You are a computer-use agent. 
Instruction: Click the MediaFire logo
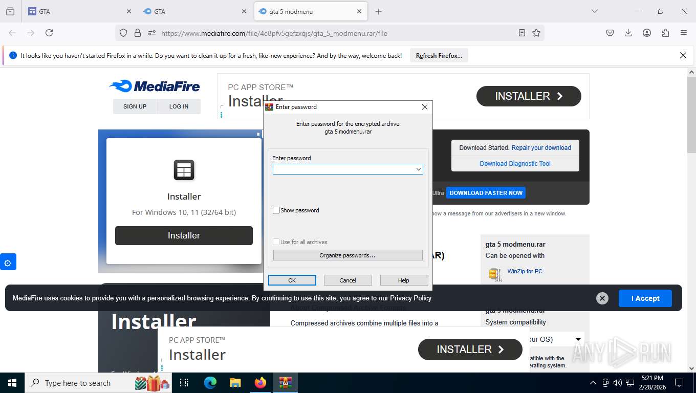tap(155, 86)
